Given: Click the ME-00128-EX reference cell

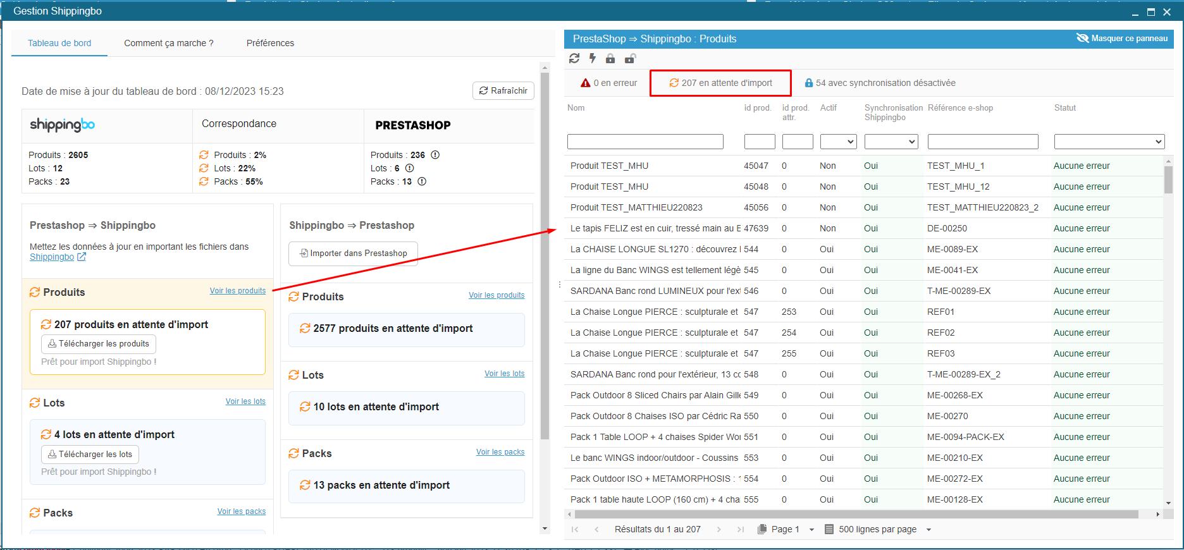Looking at the screenshot, I should (955, 499).
